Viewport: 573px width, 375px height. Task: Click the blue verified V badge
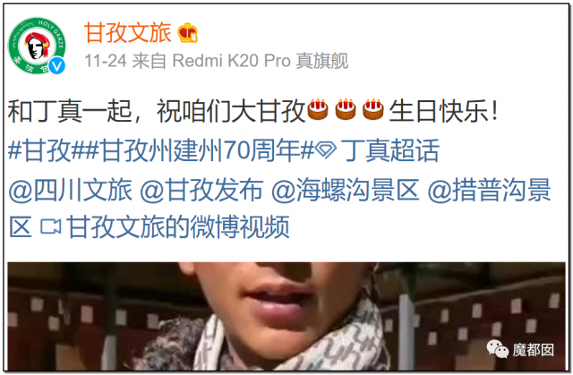[x=57, y=66]
